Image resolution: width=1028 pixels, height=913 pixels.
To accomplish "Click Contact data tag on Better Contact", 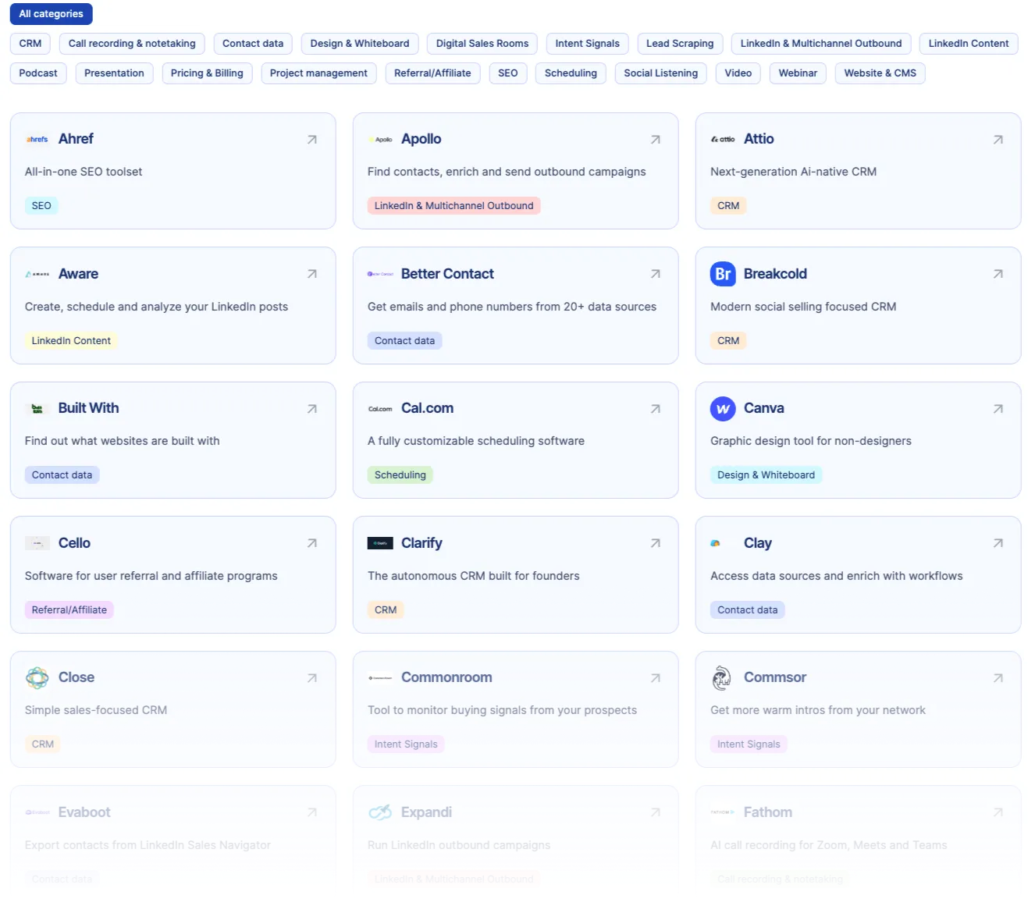I will click(x=404, y=341).
